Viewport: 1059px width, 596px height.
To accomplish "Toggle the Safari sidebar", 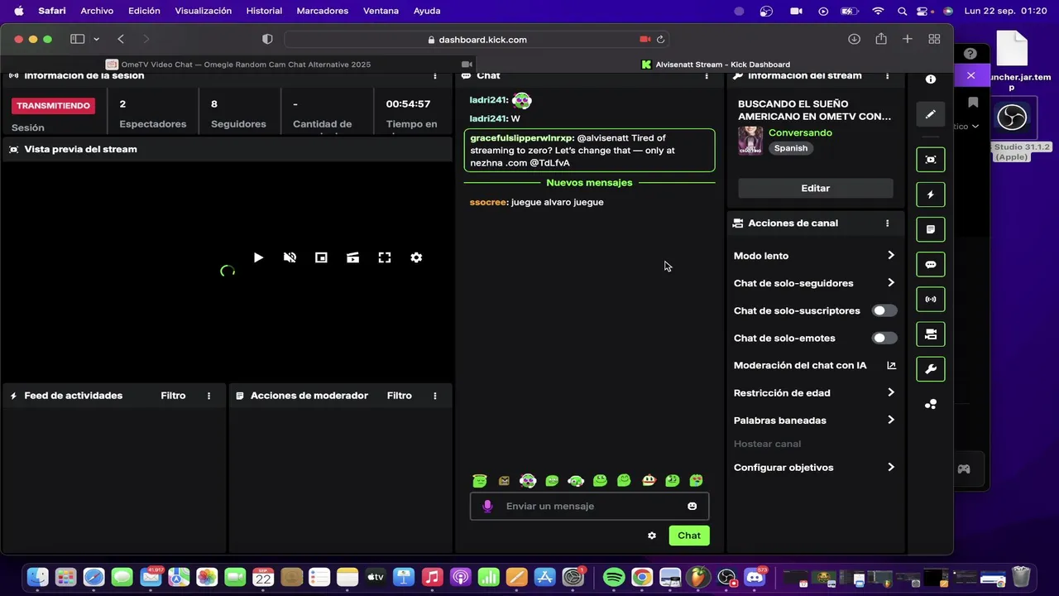I will coord(77,39).
